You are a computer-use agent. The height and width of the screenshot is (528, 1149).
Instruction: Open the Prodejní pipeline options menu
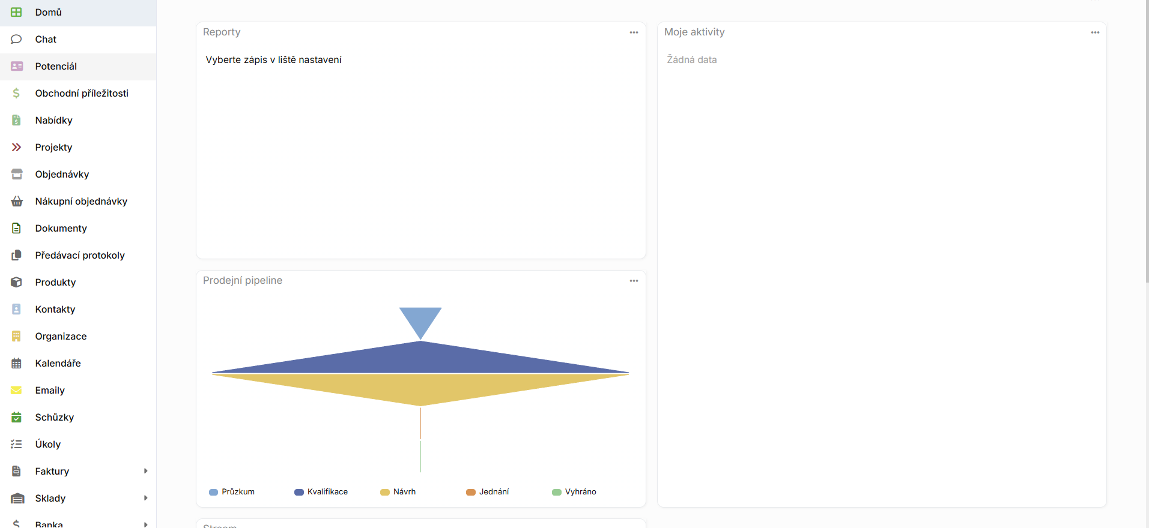pyautogui.click(x=634, y=280)
